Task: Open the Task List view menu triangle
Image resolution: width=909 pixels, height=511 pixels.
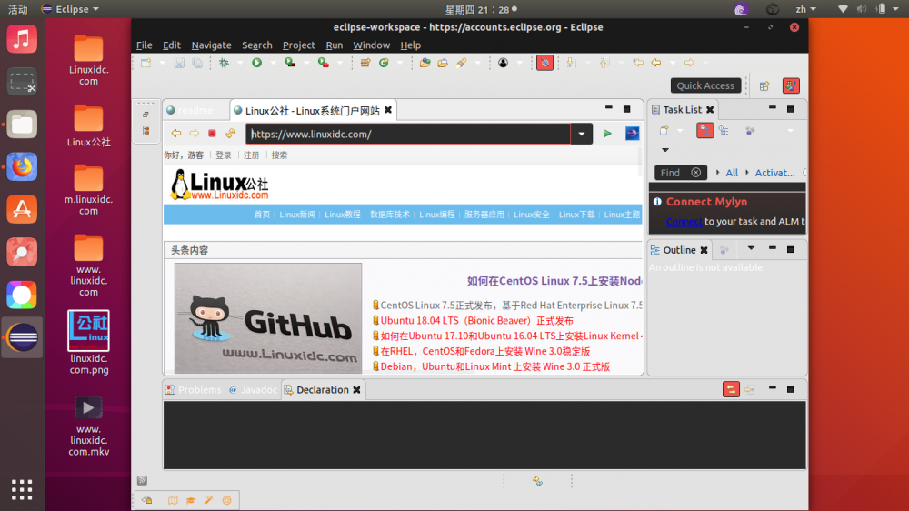Action: [665, 150]
